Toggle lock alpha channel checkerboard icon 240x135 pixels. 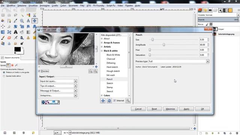[x=211, y=24]
